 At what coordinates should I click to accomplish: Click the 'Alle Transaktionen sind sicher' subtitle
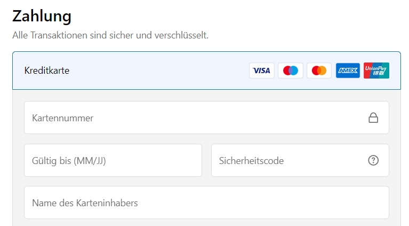click(110, 35)
